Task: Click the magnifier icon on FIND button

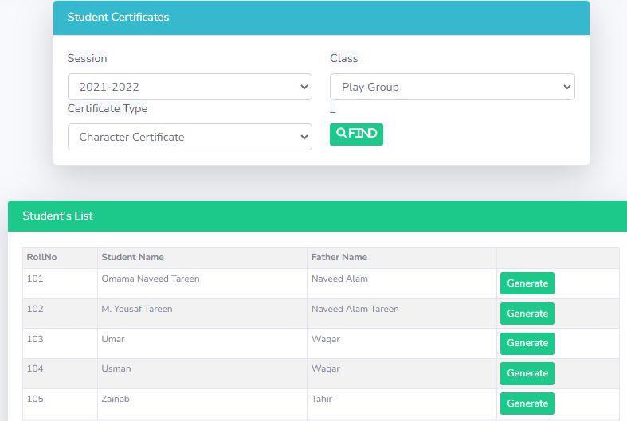Action: tap(341, 134)
